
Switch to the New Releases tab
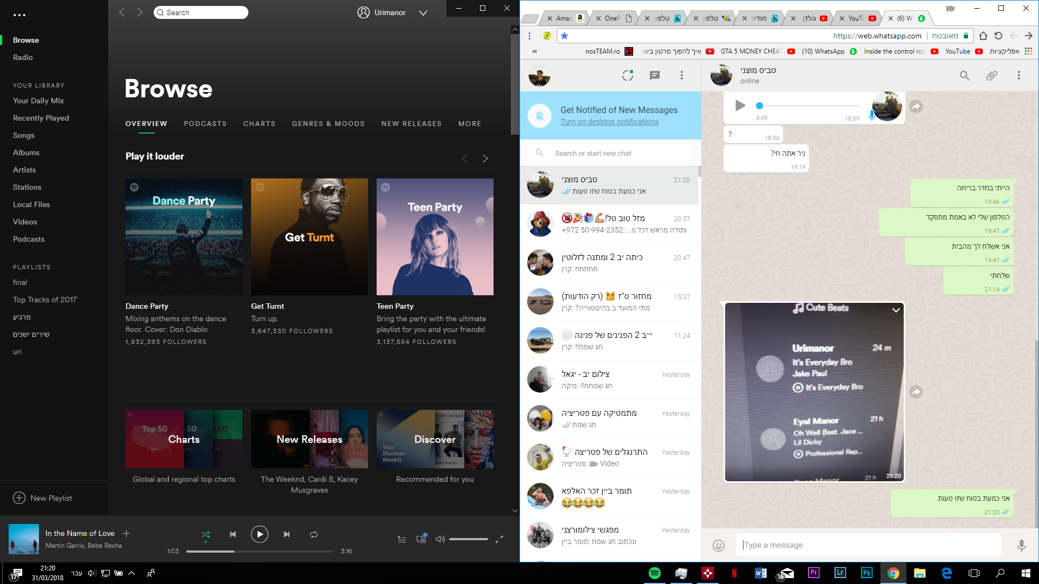pos(411,124)
